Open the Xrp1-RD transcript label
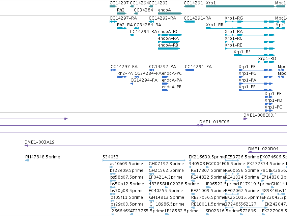287x216 pixels. coord(267,59)
